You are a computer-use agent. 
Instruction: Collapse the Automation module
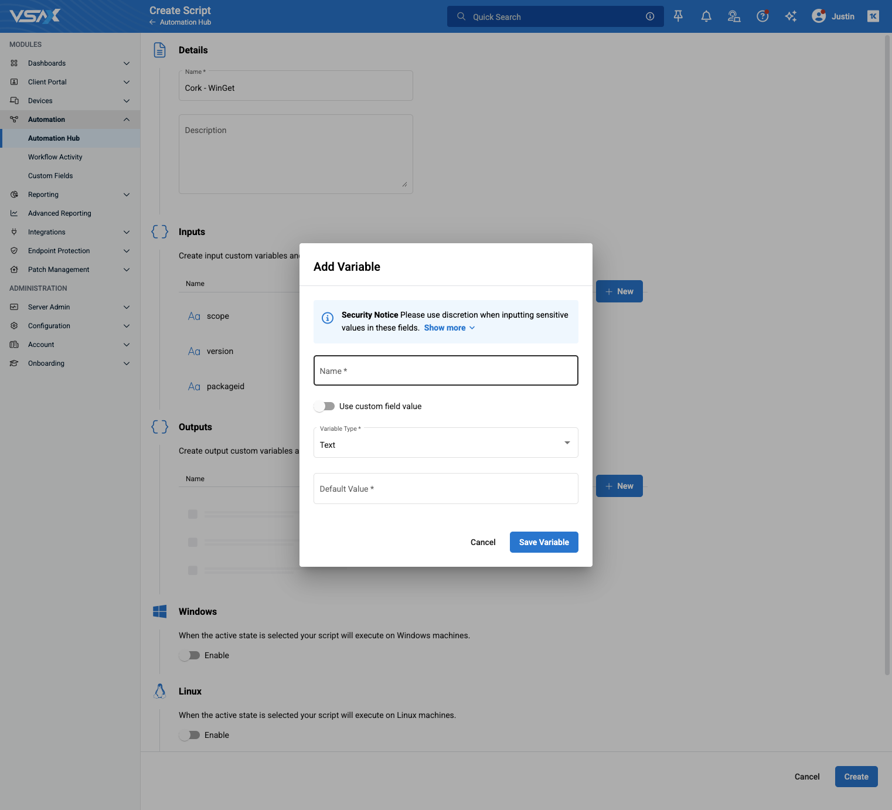coord(70,120)
